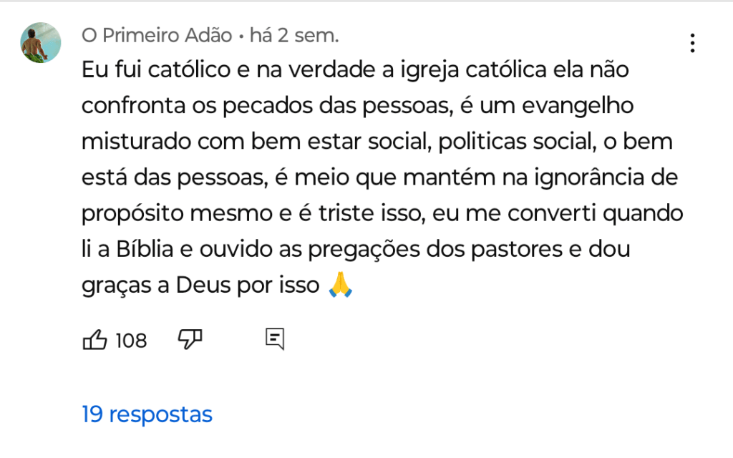Screen dimensions: 733x458
Task: Dislike the comment with thumbs-down icon
Action: click(190, 340)
